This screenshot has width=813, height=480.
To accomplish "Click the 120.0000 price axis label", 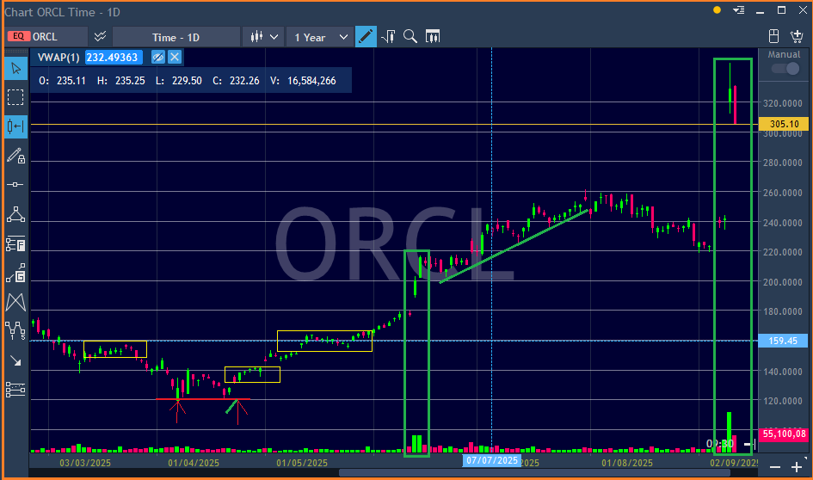I will point(782,401).
